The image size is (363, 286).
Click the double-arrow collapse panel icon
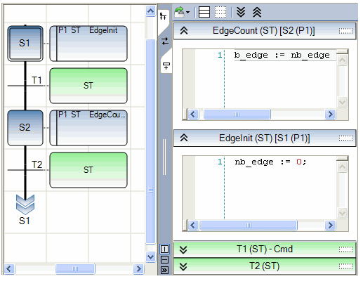coord(164,270)
